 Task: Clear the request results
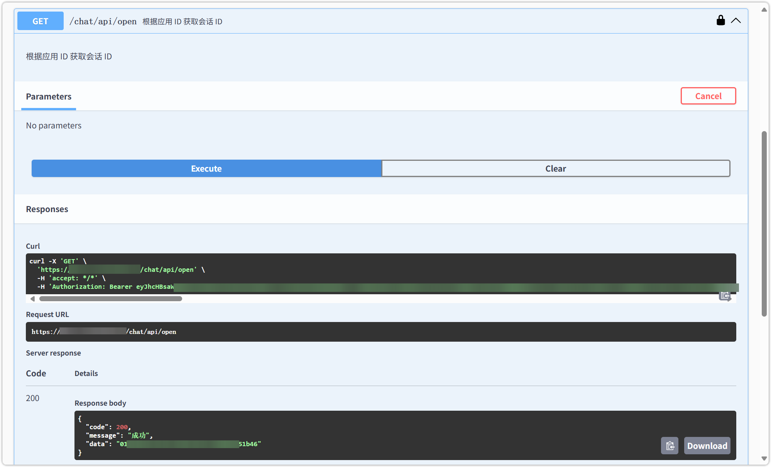tap(555, 169)
